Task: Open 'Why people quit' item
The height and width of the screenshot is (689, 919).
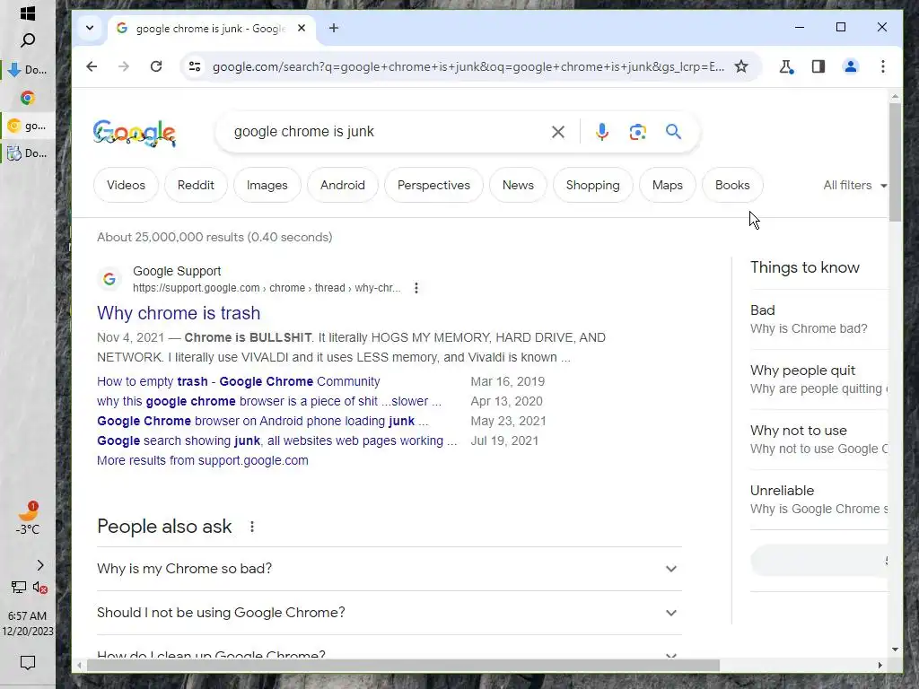Action: [x=818, y=379]
